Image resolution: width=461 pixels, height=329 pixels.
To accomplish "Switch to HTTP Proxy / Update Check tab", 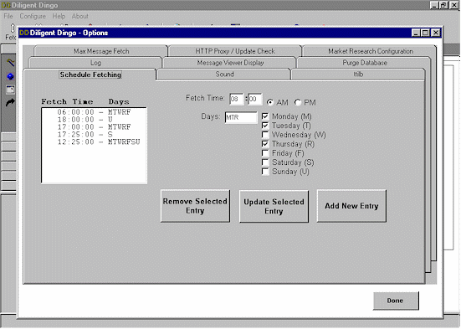I will coord(235,51).
